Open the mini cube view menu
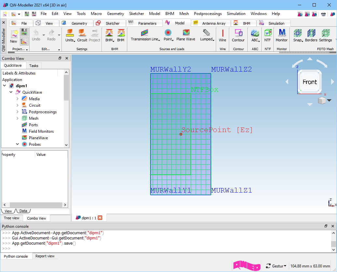The width and height of the screenshot is (337, 272). 329,100
